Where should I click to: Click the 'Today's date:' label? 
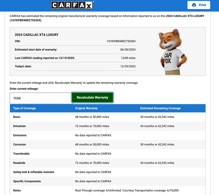pos(23,66)
